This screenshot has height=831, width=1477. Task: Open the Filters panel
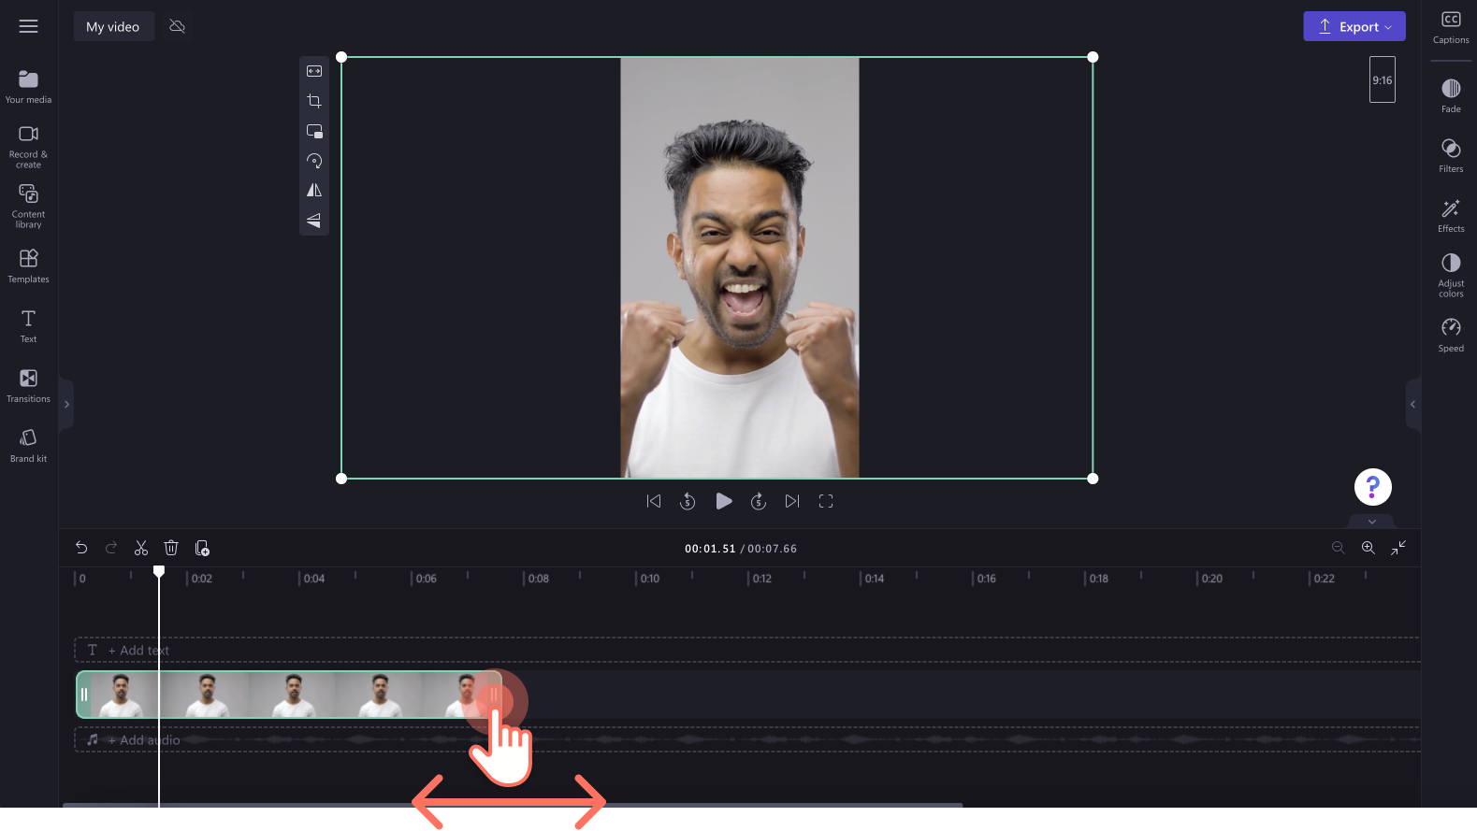[1451, 156]
